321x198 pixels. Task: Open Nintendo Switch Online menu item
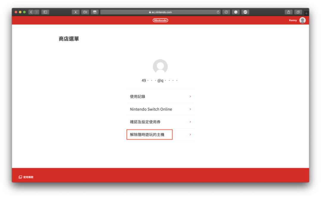(x=160, y=109)
